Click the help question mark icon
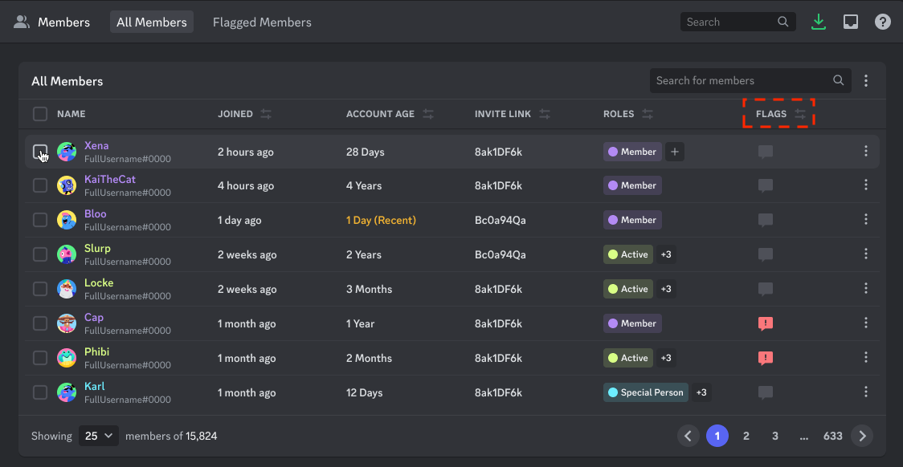 (x=883, y=21)
